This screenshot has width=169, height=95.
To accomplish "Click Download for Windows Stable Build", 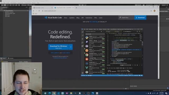I will coord(58,47).
